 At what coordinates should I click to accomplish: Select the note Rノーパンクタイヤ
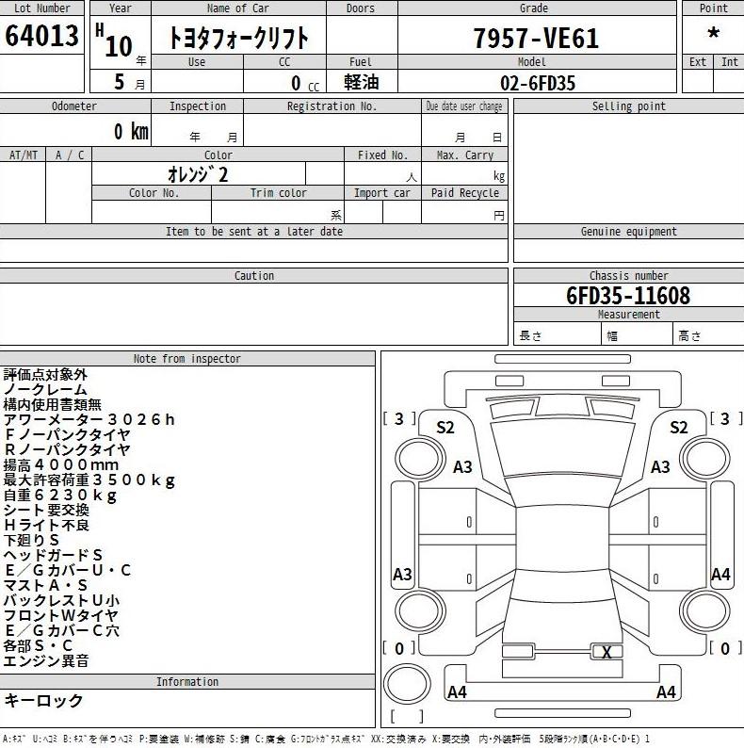point(67,450)
